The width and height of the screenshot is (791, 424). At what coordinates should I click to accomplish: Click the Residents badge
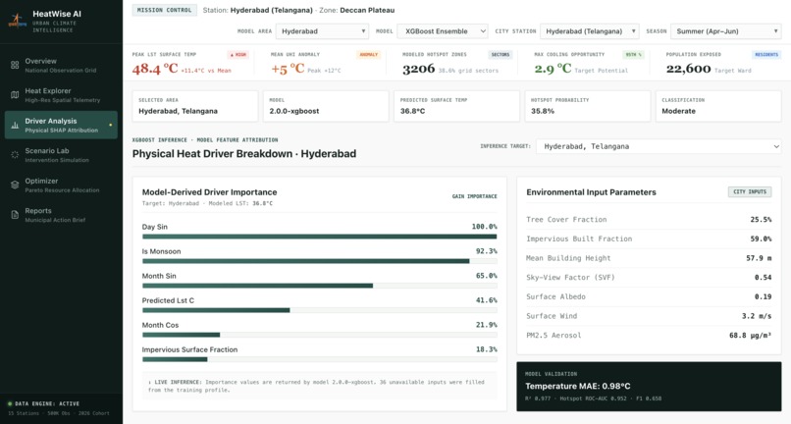(766, 55)
